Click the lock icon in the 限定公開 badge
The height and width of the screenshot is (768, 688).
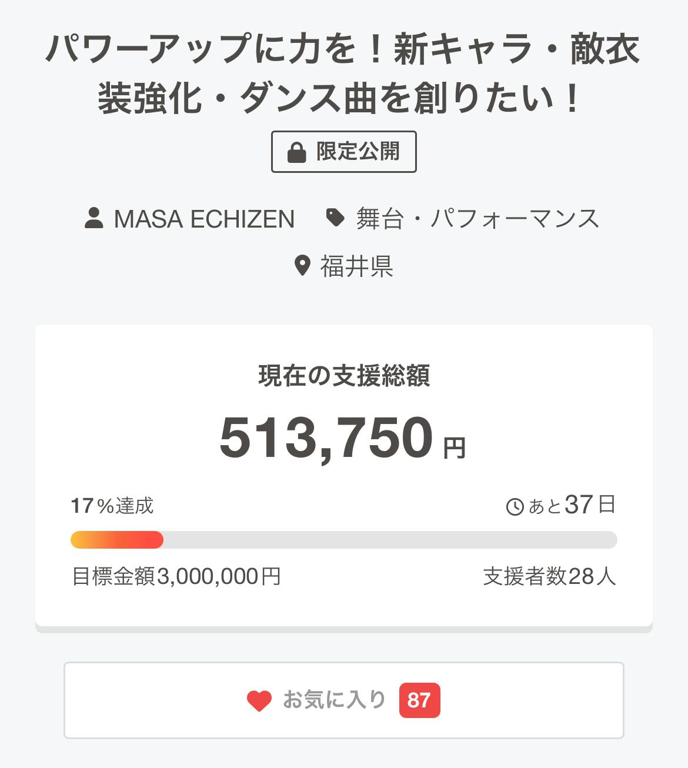click(297, 152)
